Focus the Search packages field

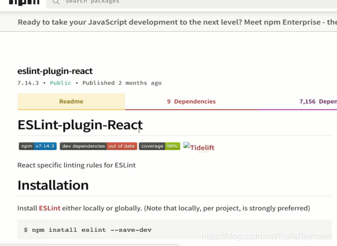point(191,3)
